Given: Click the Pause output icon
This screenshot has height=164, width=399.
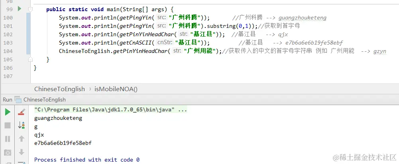Looking at the screenshot, I should coord(8,139).
